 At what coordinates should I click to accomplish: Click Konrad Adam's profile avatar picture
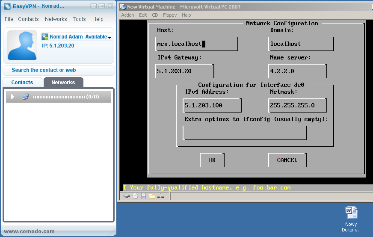[22, 45]
